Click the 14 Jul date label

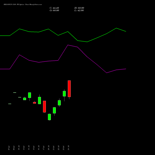(29, 148)
